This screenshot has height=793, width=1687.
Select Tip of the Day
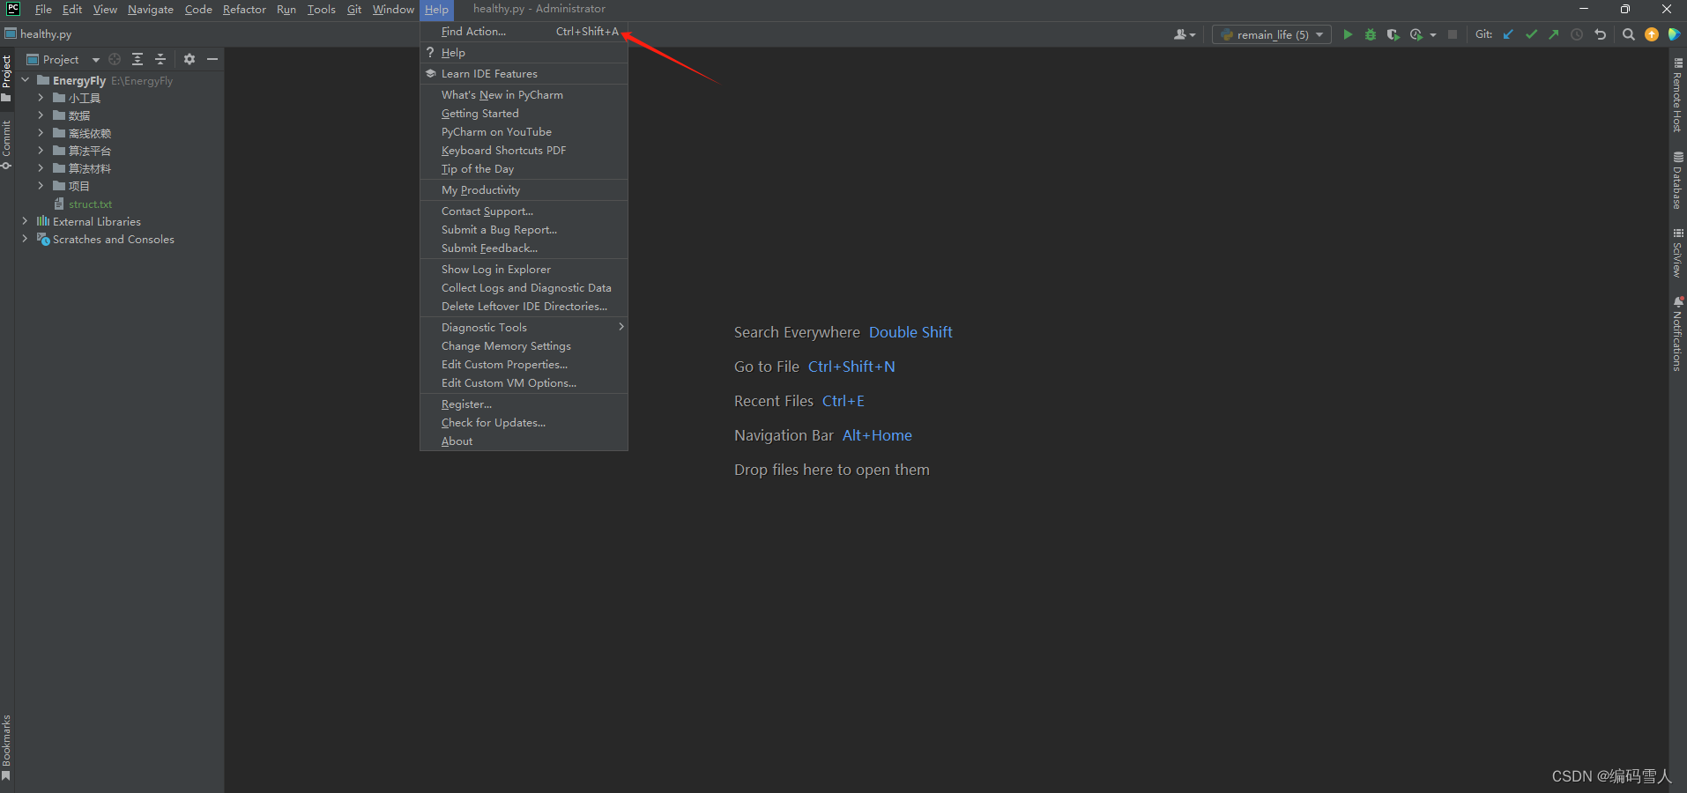[x=524, y=169]
